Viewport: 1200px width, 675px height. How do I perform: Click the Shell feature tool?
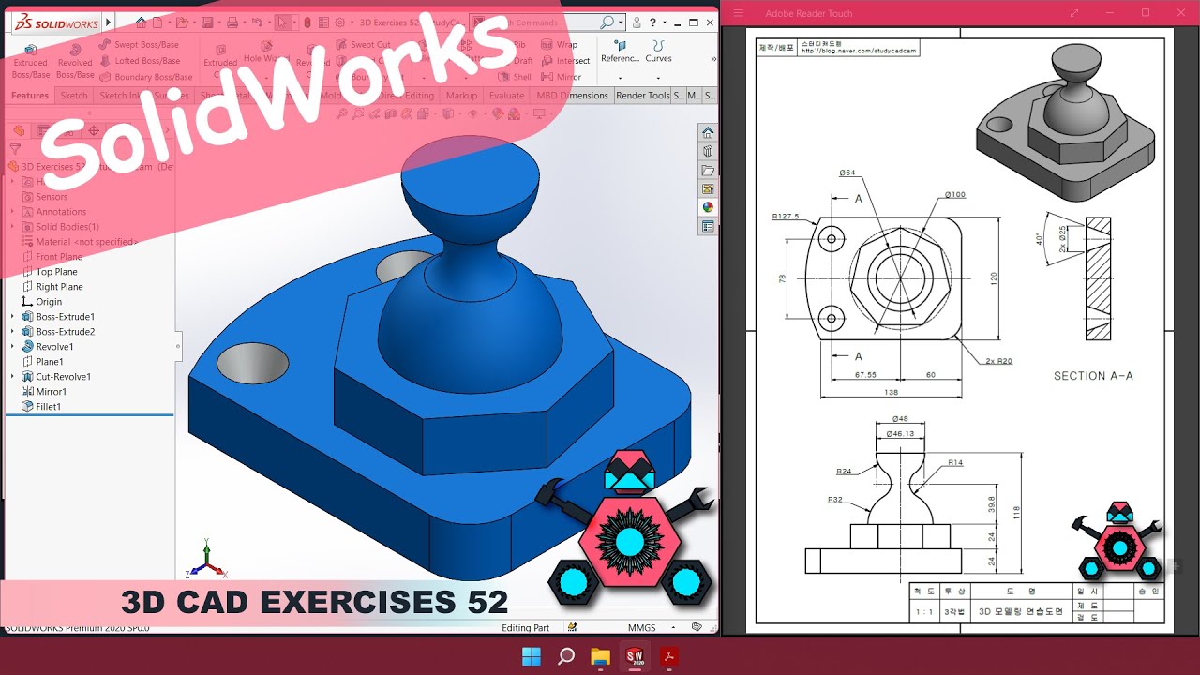click(x=516, y=77)
